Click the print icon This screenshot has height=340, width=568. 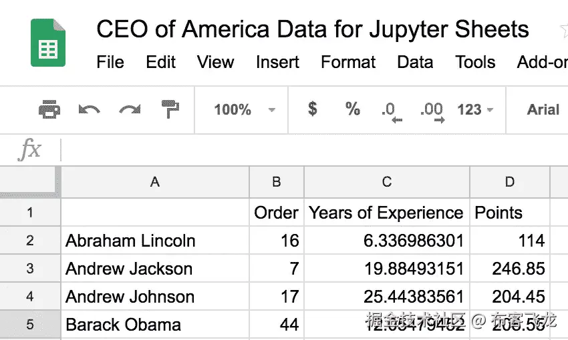[x=49, y=109]
